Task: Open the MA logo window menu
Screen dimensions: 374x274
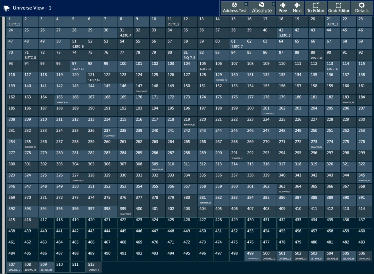Action: [6, 8]
